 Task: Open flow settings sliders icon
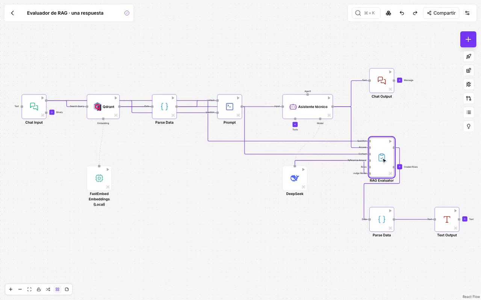[x=467, y=13]
